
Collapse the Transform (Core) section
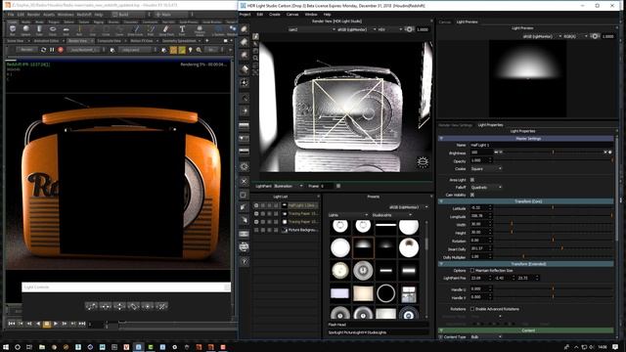(441, 201)
